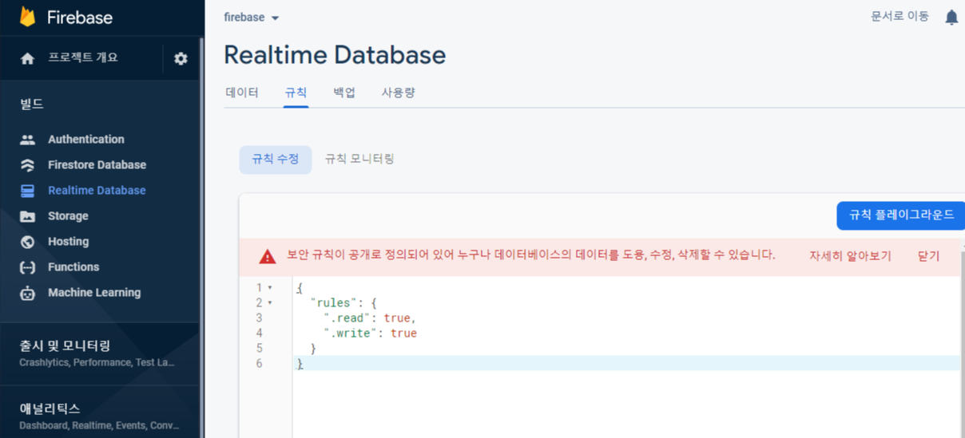
Task: Open Machine Learning in sidebar
Action: [x=94, y=293]
